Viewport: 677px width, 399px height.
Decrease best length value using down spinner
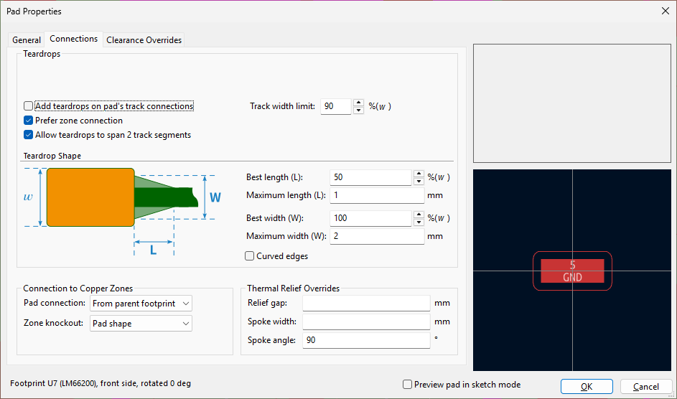(419, 181)
